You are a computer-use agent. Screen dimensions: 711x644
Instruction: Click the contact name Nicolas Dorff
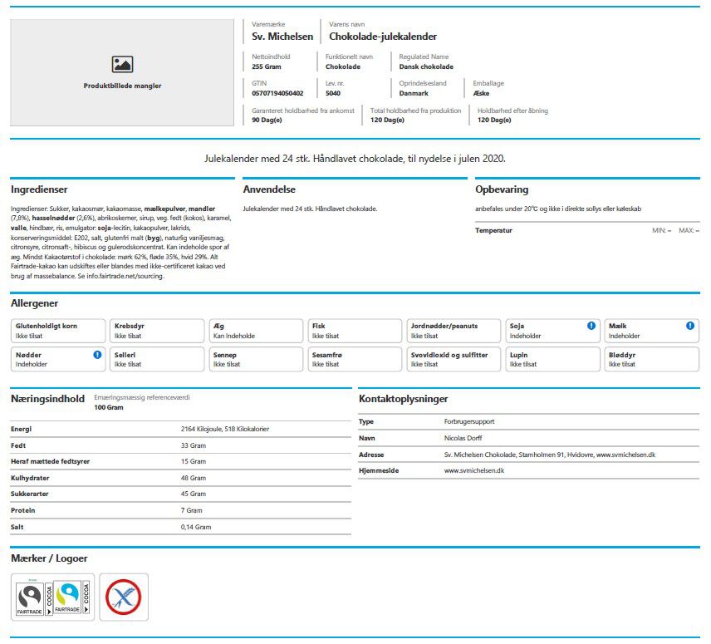[463, 438]
